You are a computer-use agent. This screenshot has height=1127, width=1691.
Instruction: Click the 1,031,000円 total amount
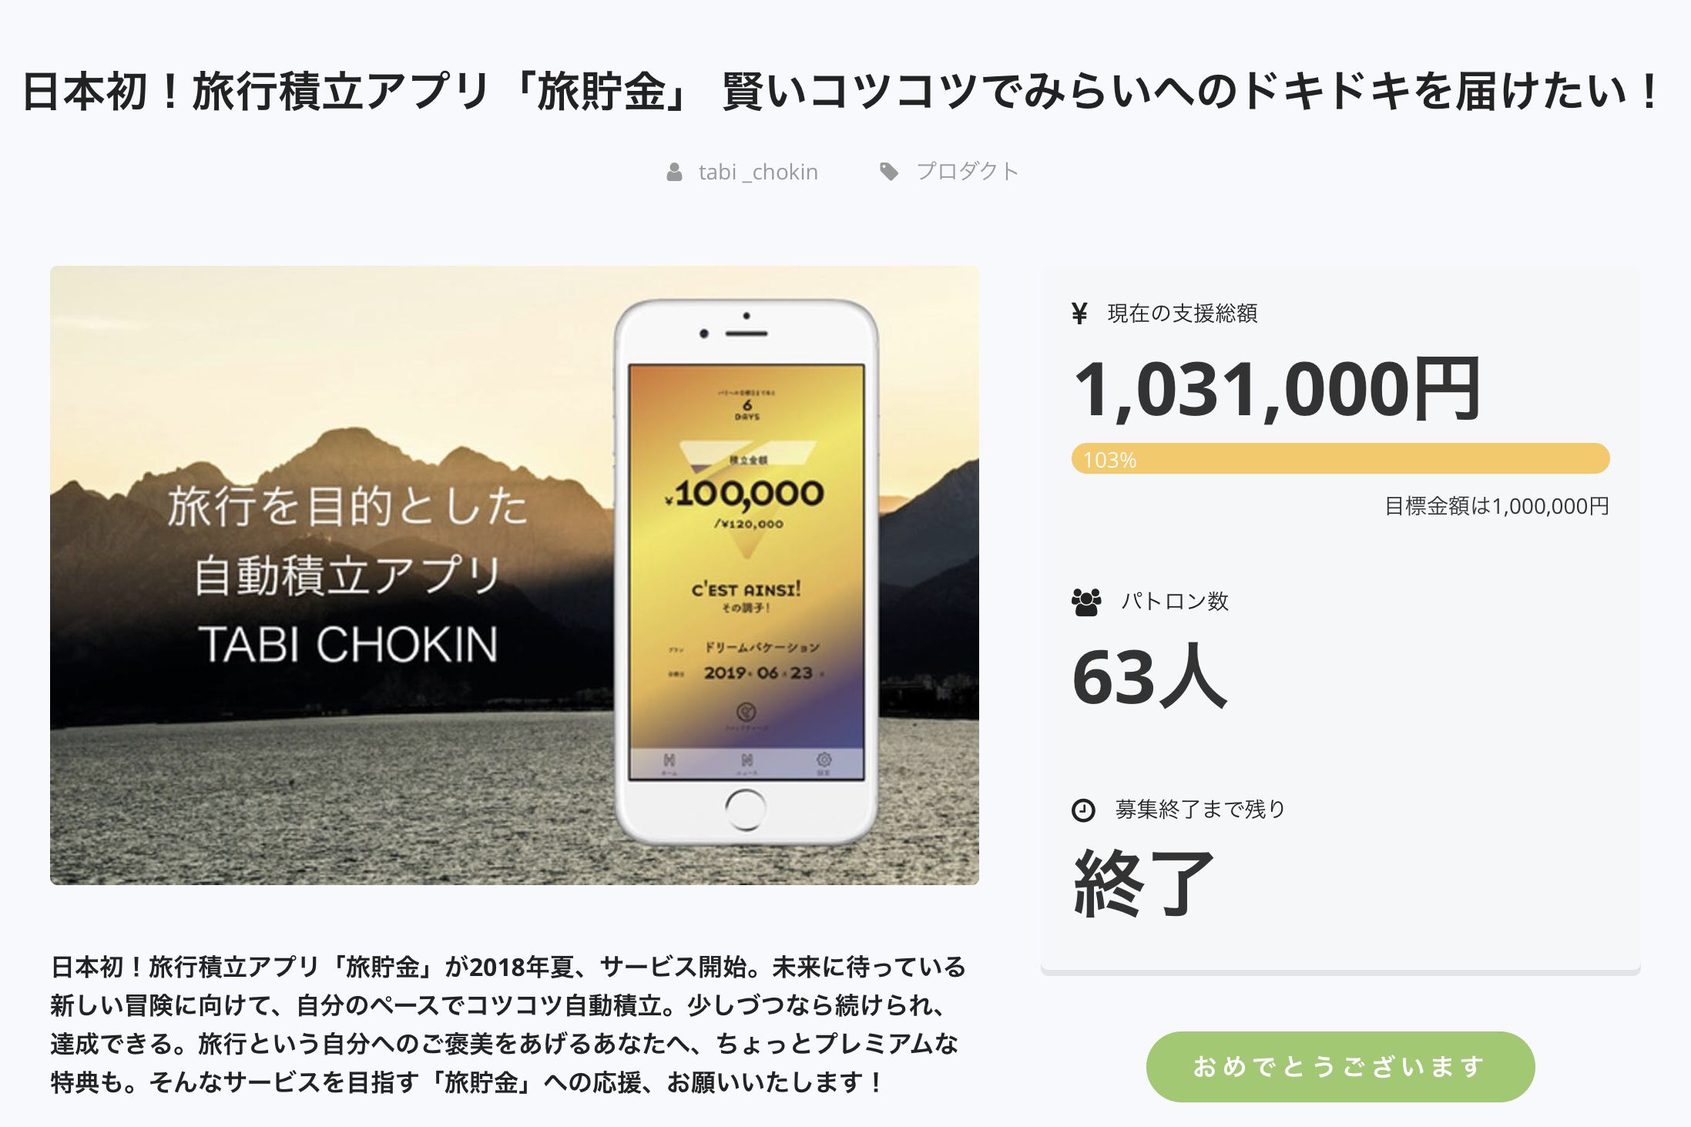point(1277,389)
